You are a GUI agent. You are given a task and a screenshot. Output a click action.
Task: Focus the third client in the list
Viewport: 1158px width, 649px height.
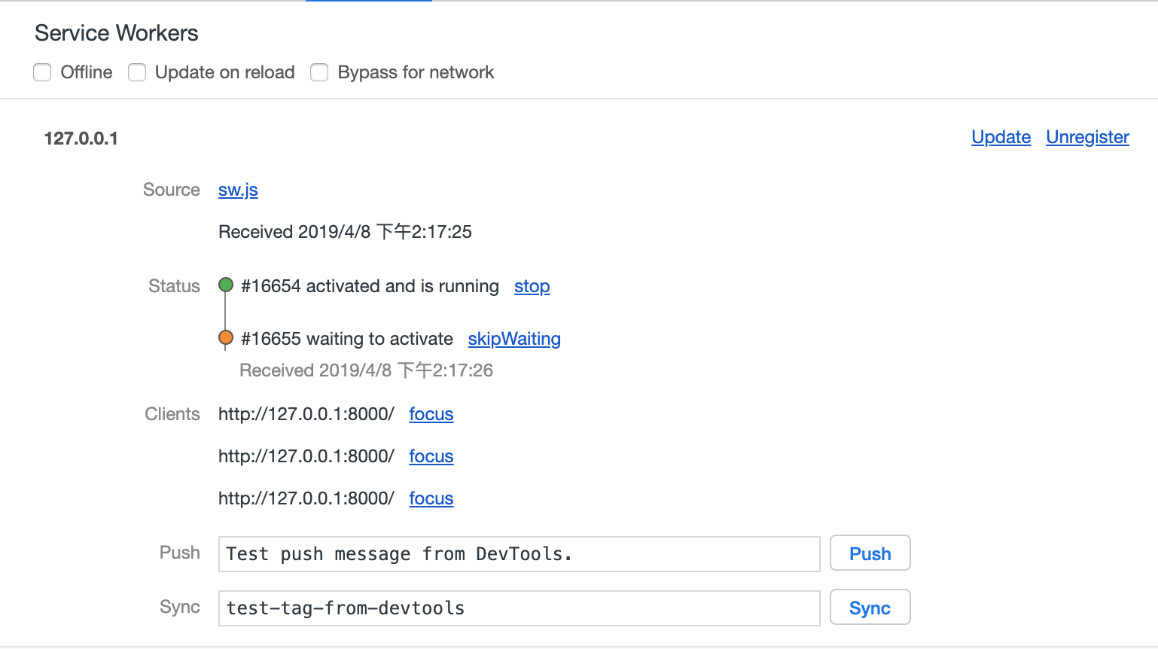click(431, 498)
